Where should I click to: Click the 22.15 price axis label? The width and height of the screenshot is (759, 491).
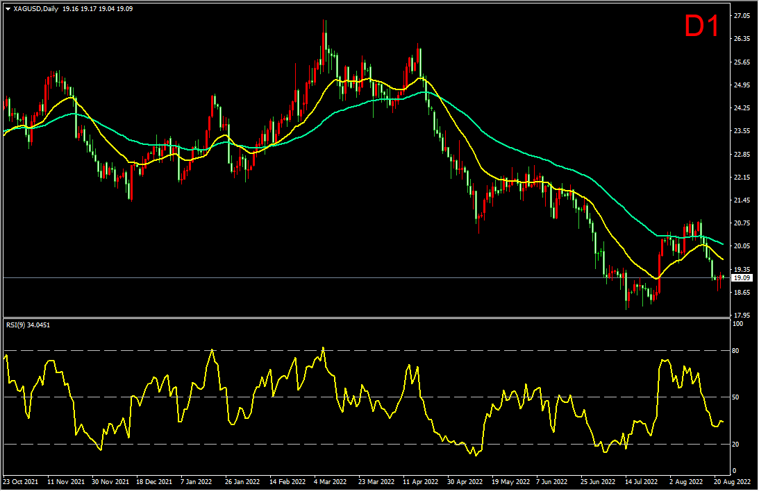click(742, 178)
